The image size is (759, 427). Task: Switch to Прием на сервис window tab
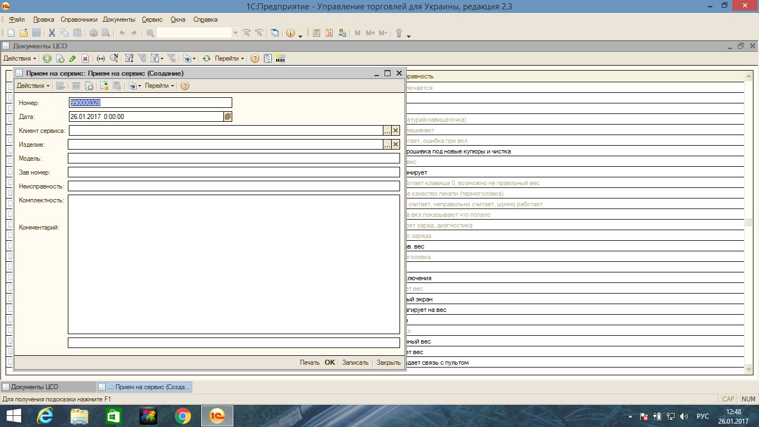(144, 387)
